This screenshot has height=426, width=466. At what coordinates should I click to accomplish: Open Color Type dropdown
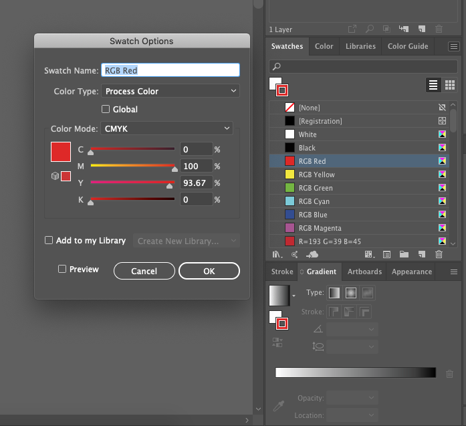pyautogui.click(x=170, y=91)
